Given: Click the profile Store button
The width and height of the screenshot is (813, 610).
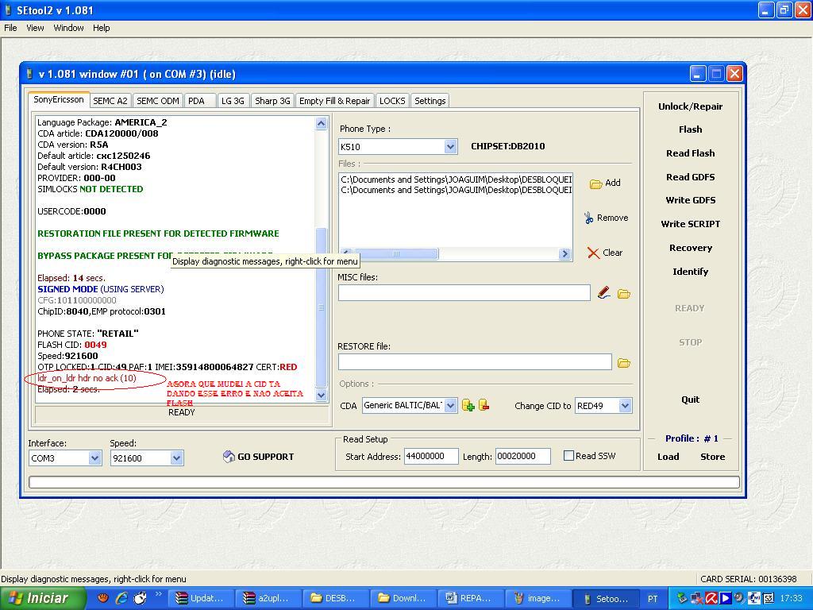Looking at the screenshot, I should (712, 457).
